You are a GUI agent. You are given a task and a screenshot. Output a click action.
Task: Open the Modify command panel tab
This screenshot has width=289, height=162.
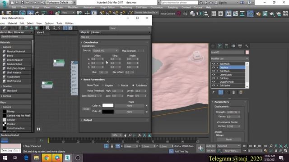pos(220,46)
